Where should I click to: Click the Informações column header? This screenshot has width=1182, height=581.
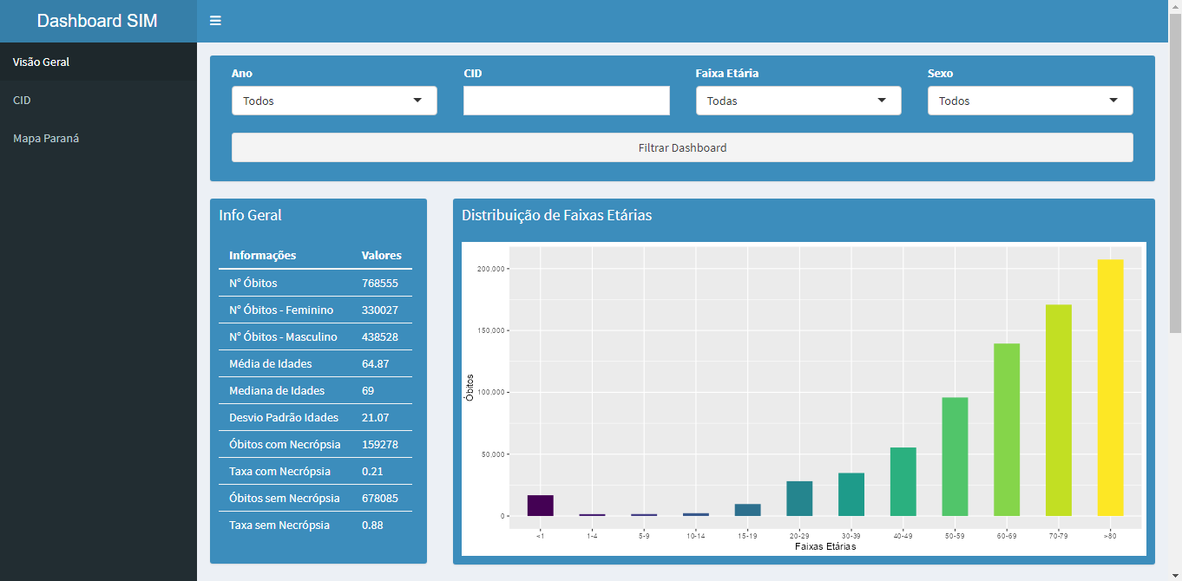(263, 256)
